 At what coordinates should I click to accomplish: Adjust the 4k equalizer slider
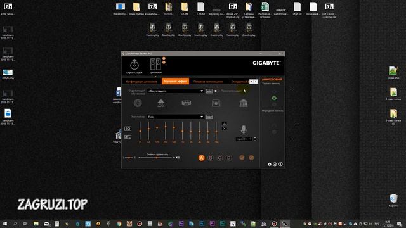point(199,131)
